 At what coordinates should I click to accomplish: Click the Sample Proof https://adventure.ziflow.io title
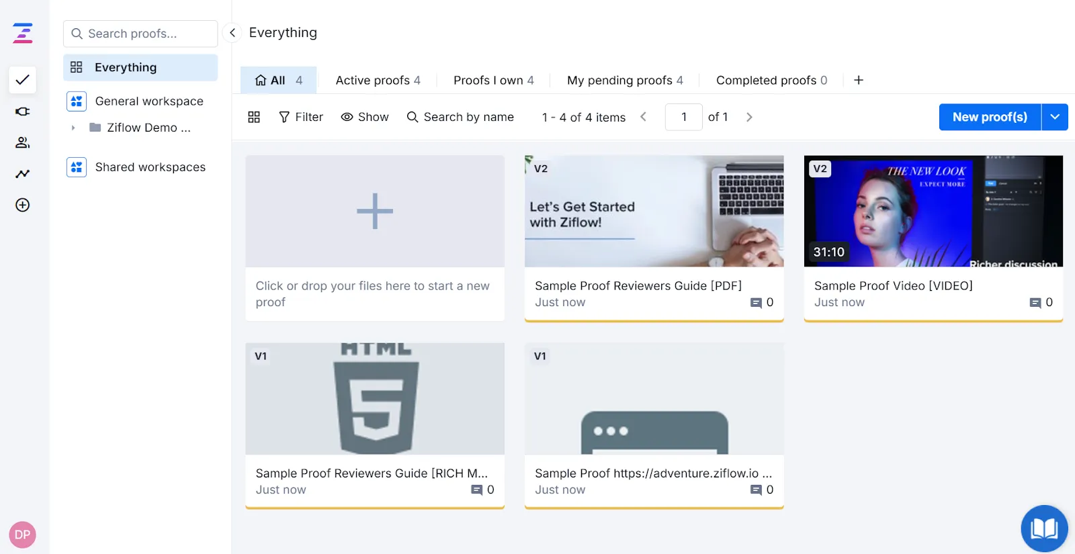click(x=653, y=473)
